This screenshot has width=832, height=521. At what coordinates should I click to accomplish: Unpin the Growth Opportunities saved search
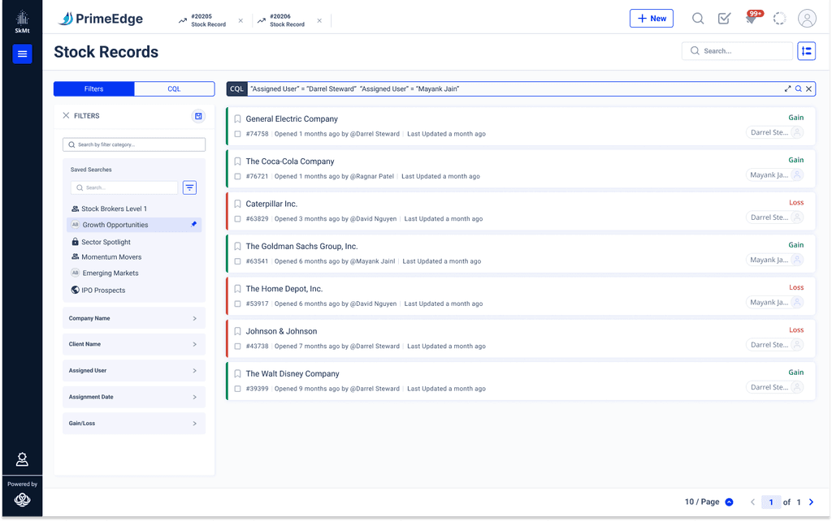pyautogui.click(x=193, y=224)
